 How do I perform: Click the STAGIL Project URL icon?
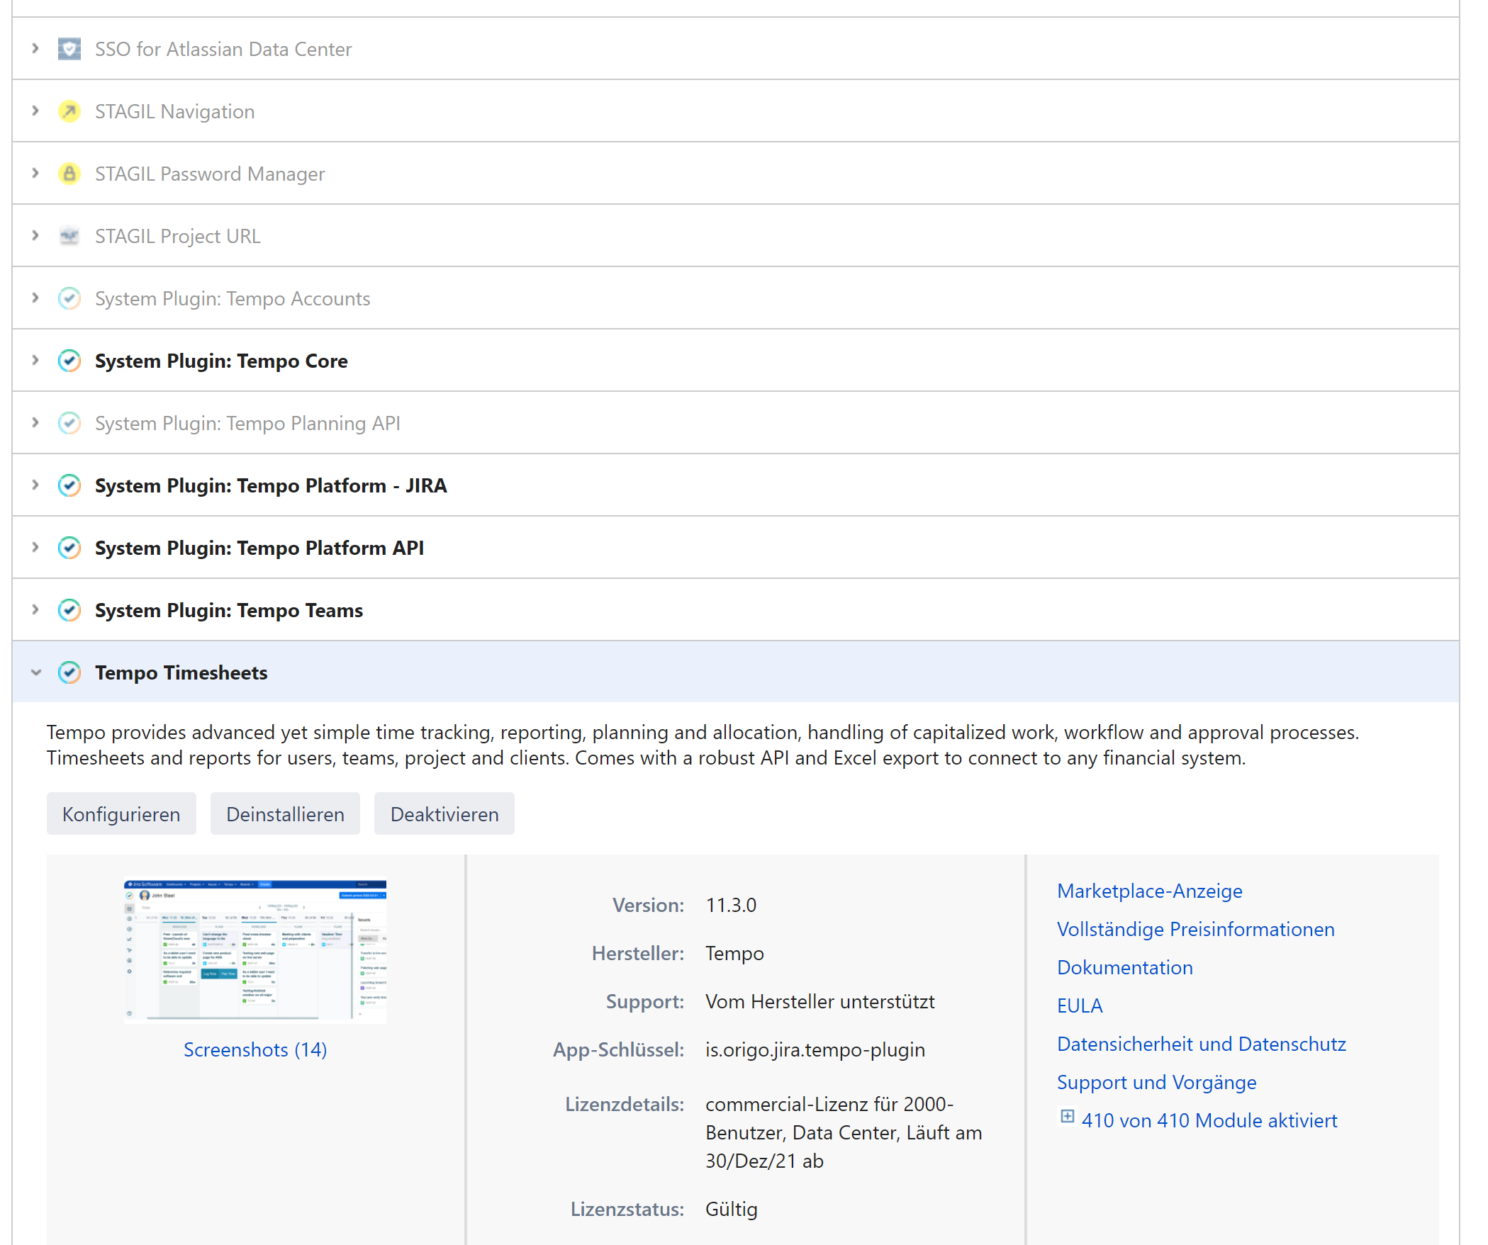(x=69, y=236)
